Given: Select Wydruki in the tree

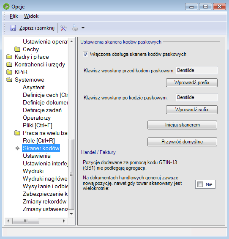Looking at the screenshot, I should point(33,171).
